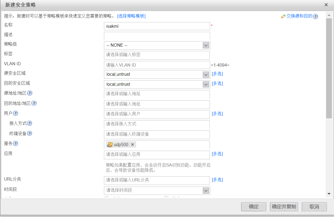The height and width of the screenshot is (217, 334).
Task: Remove the udp500 service tag
Action: [133, 144]
